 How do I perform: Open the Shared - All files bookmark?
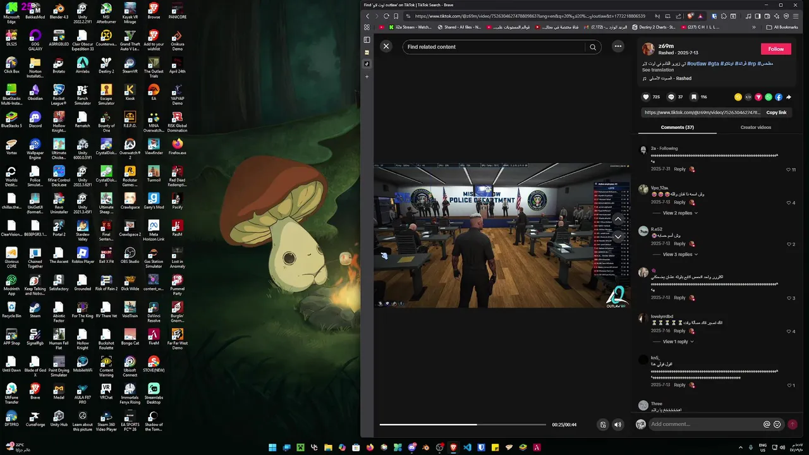click(459, 27)
